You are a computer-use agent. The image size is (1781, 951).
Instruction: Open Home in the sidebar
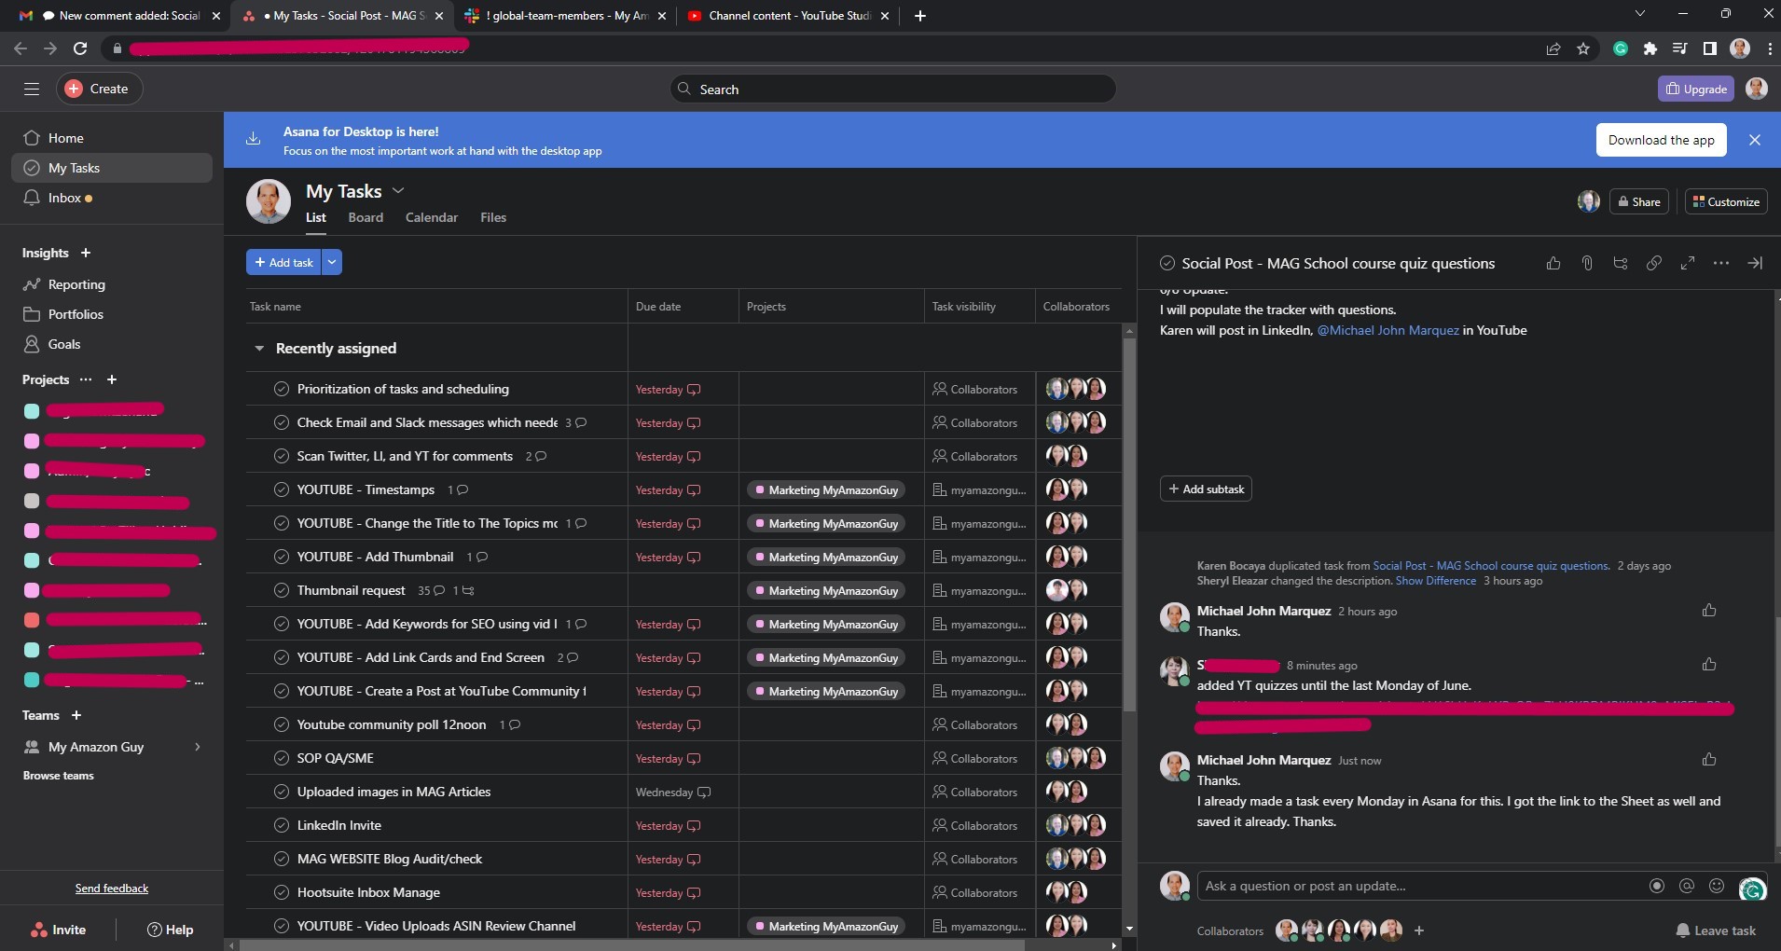pyautogui.click(x=112, y=138)
